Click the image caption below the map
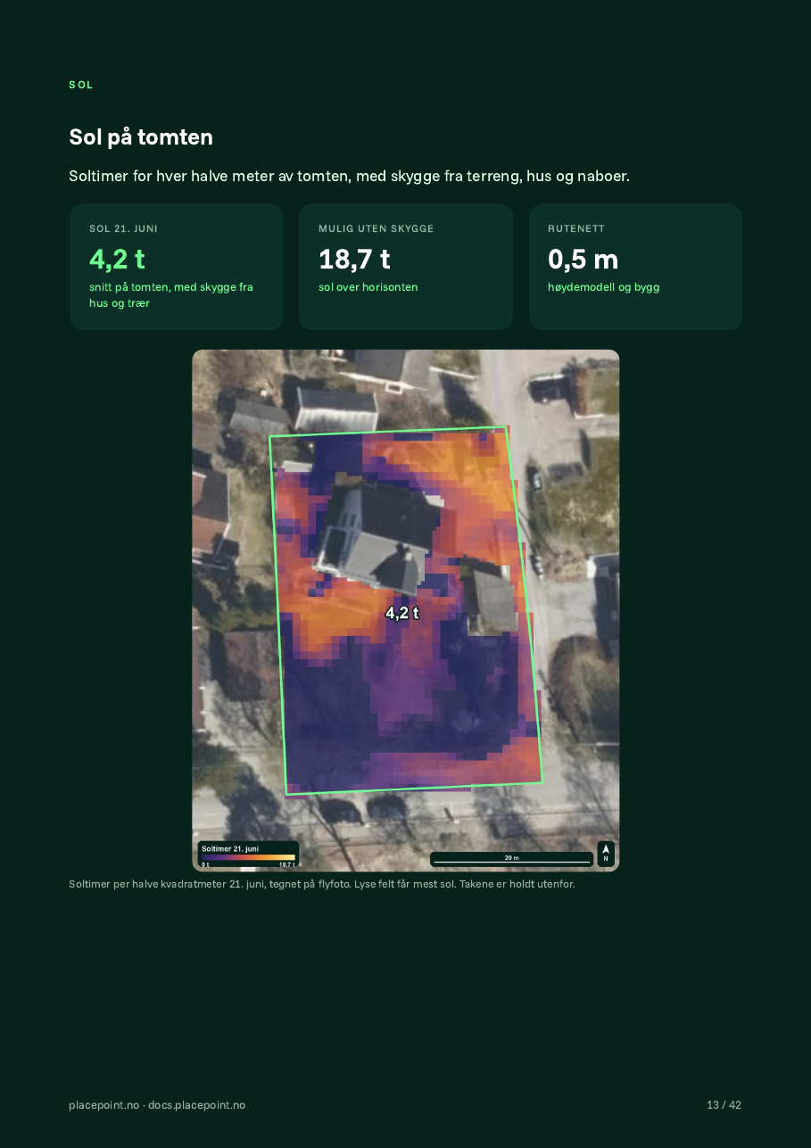This screenshot has width=811, height=1148. pos(322,885)
